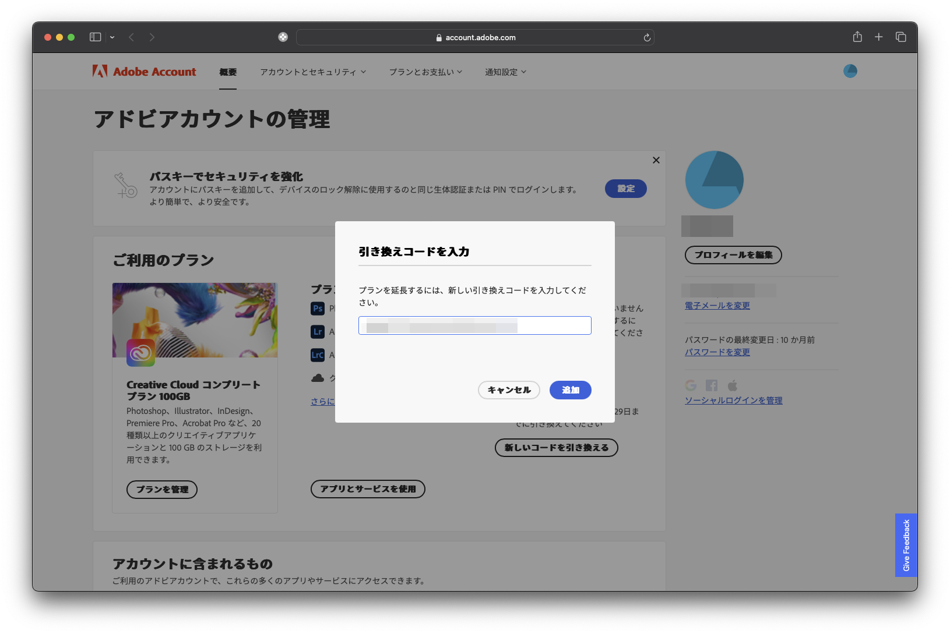Click プロフィールを編集 button
The image size is (950, 634).
tap(733, 255)
